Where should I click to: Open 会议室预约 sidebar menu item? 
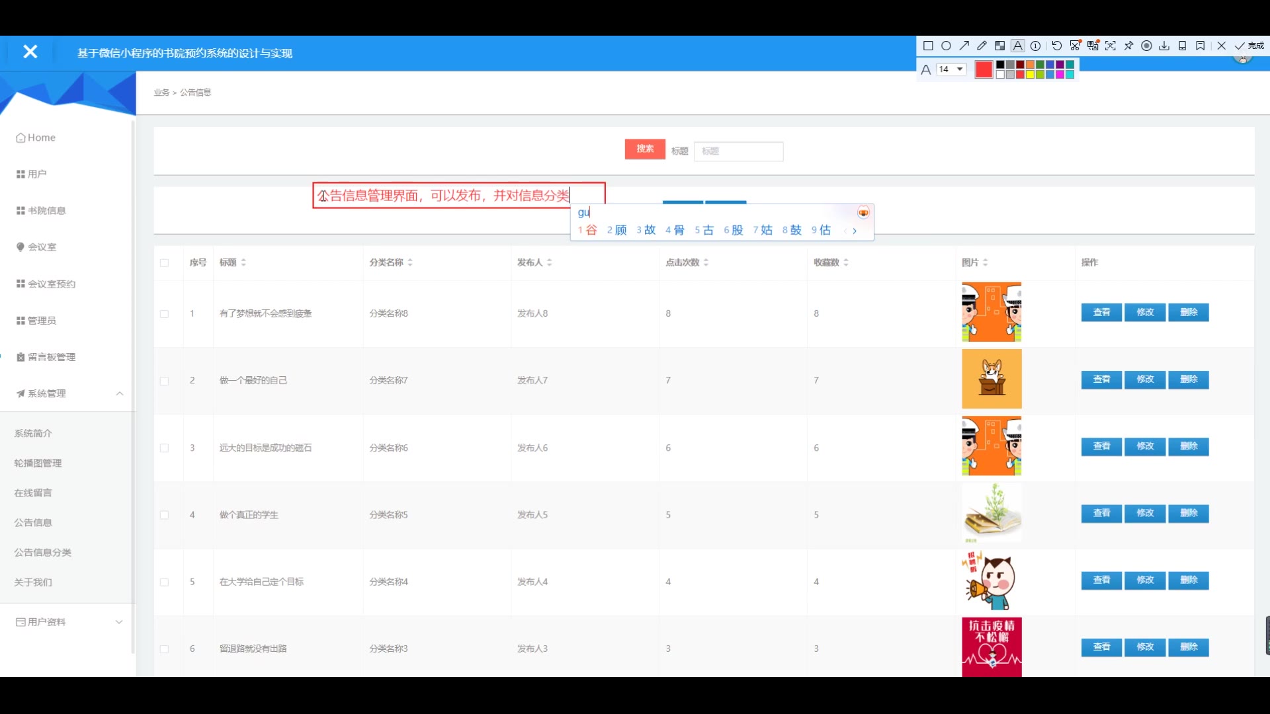[x=52, y=284]
